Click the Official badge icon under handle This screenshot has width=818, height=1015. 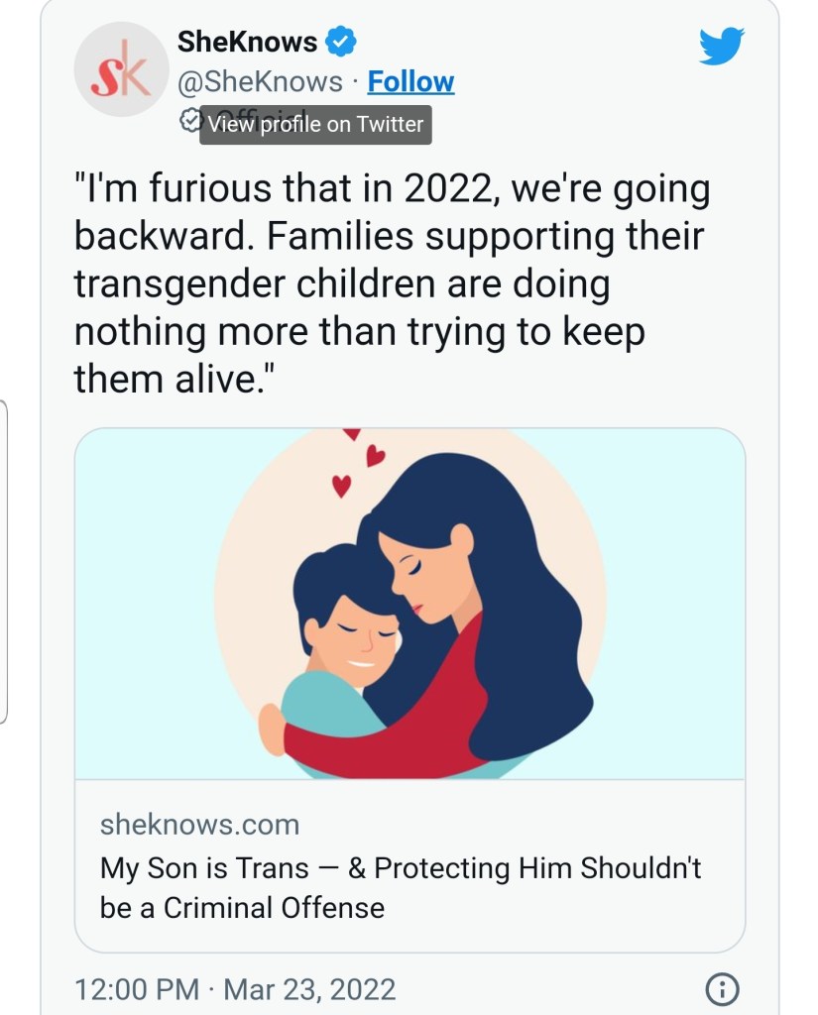tap(188, 121)
